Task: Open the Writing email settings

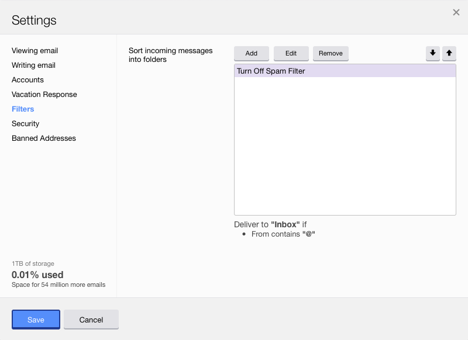Action: click(33, 65)
